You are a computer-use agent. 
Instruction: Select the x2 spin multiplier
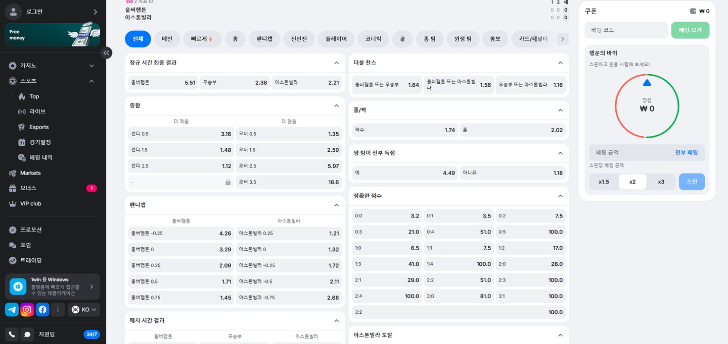coord(632,182)
